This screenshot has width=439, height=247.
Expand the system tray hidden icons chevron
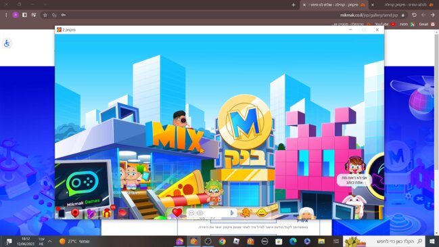(50, 241)
